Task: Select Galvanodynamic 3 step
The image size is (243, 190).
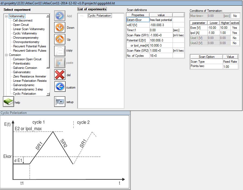Action: point(28,89)
